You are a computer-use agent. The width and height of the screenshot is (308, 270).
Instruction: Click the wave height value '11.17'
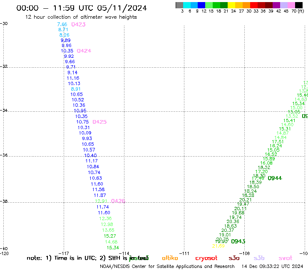[x=92, y=161]
